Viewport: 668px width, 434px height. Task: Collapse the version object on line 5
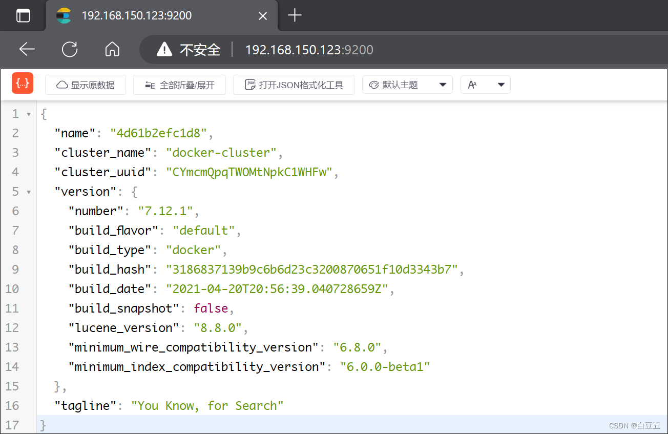(29, 192)
